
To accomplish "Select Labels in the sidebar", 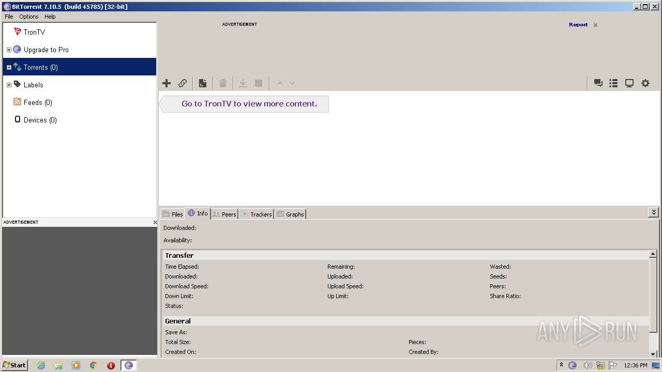I will (80, 85).
